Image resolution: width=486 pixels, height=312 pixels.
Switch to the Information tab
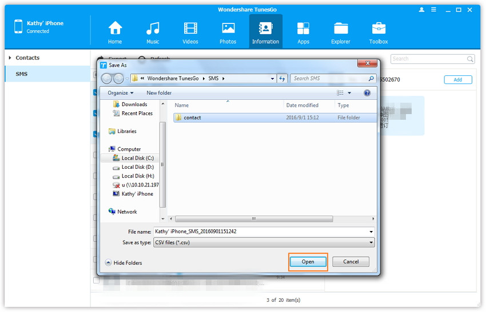coord(265,32)
